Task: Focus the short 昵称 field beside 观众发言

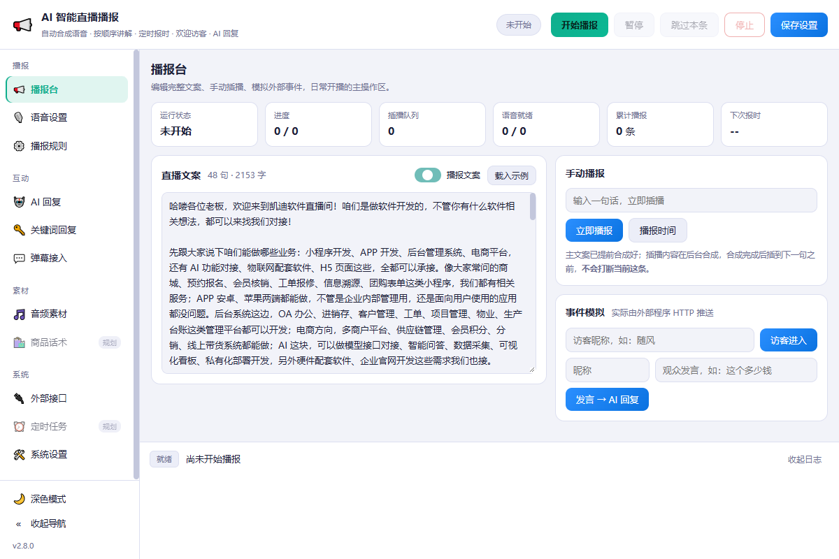Action: coord(608,370)
